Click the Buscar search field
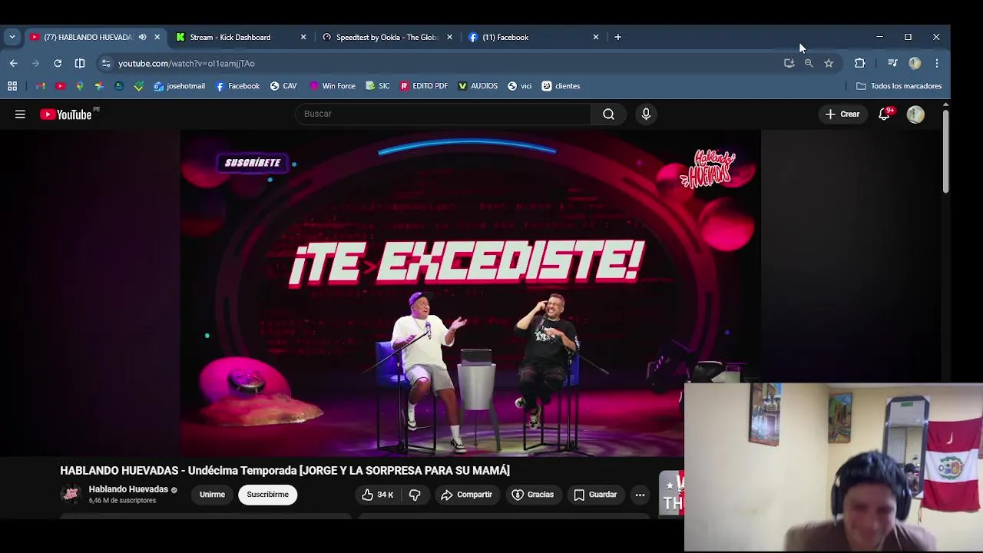The image size is (983, 553). pyautogui.click(x=443, y=114)
